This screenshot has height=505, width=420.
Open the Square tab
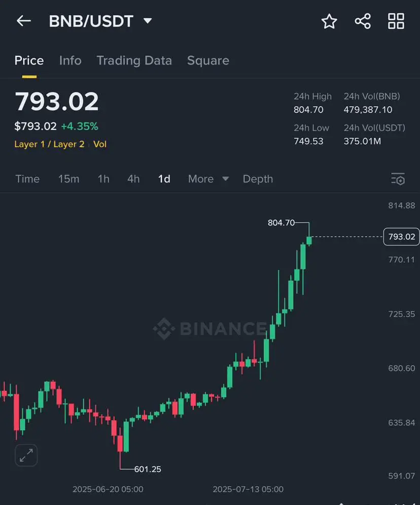tap(208, 60)
